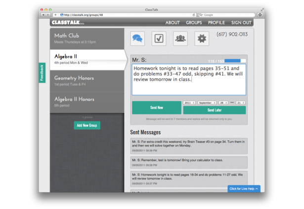The width and height of the screenshot is (304, 209).
Task: Click the downloads button beside search
Action: 260,15
